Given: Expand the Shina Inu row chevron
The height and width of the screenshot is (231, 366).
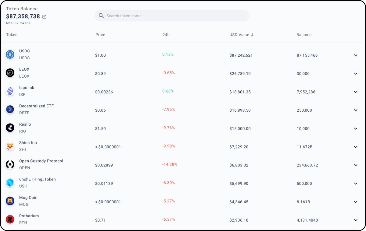Looking at the screenshot, I should pos(356,147).
